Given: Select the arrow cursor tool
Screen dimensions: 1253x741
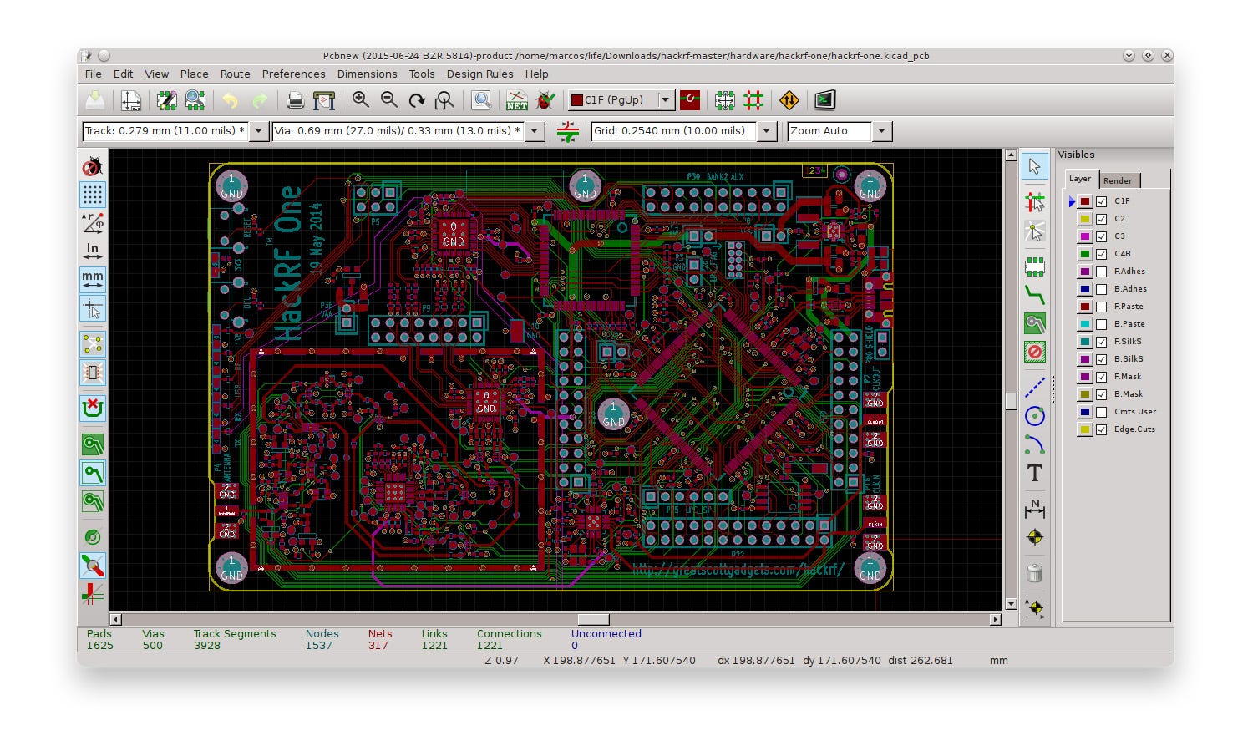Looking at the screenshot, I should pos(1035,166).
